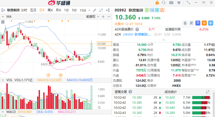Image resolution: width=215 pixels, height=117 pixels.
Task: Add stock to watchlist with plus button
Action: pos(211,23)
